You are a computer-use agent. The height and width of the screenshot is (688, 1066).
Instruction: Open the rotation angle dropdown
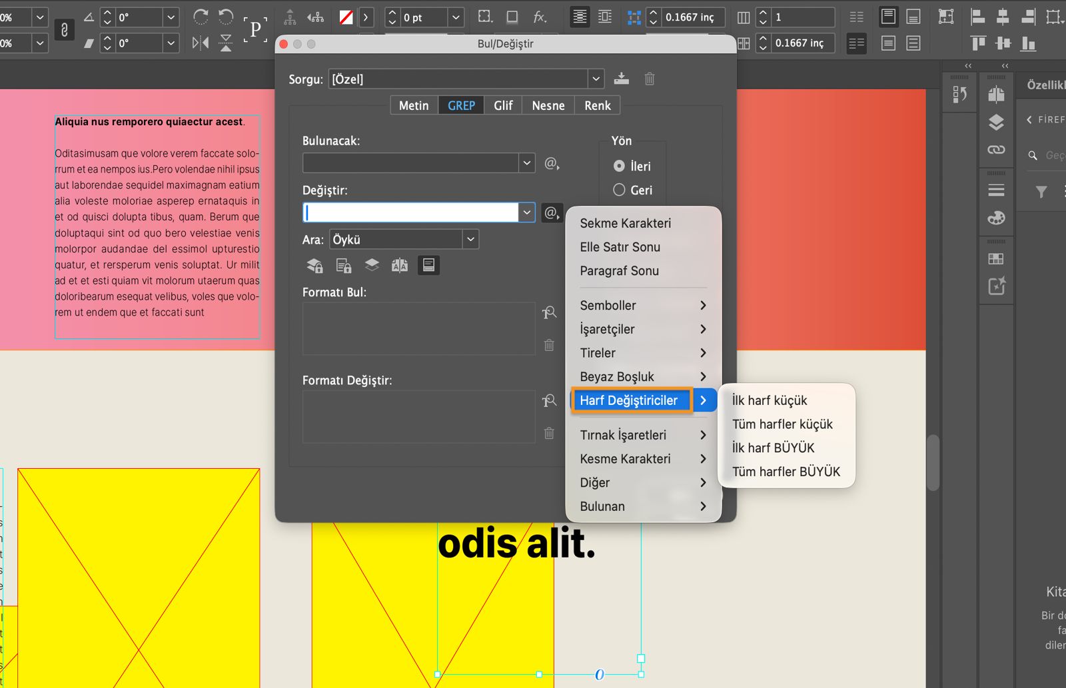click(x=171, y=17)
